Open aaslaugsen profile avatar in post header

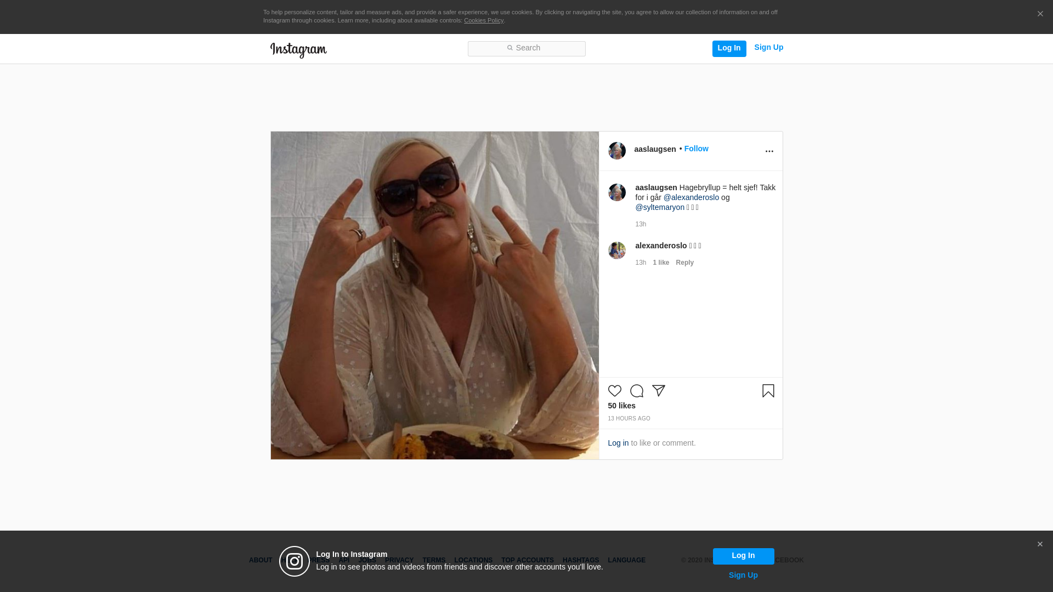tap(617, 151)
